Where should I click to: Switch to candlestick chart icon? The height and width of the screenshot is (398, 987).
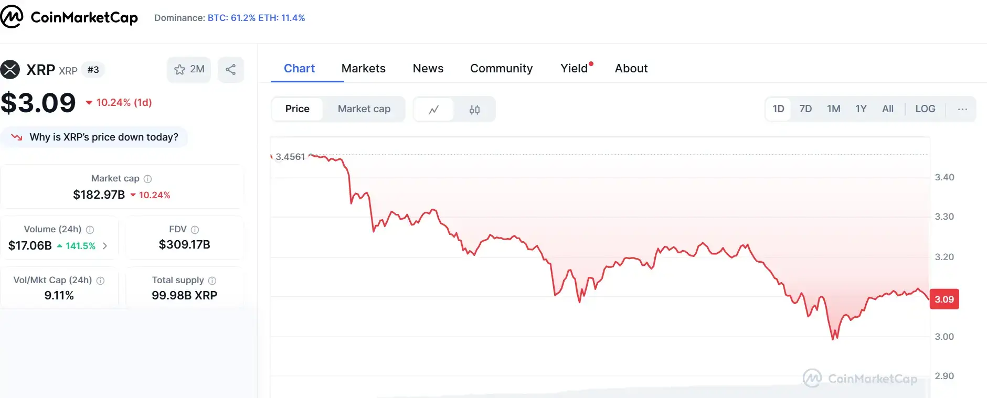pyautogui.click(x=474, y=110)
